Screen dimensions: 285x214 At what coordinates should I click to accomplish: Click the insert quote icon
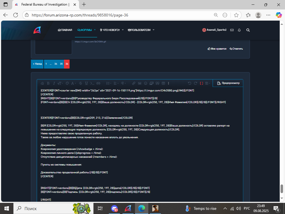158,83
